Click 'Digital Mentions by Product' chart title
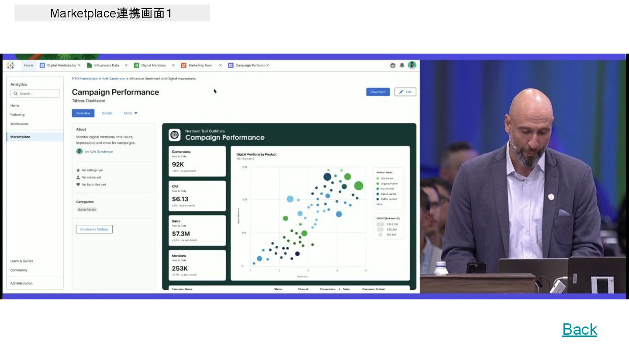The height and width of the screenshot is (353, 629). pos(256,154)
